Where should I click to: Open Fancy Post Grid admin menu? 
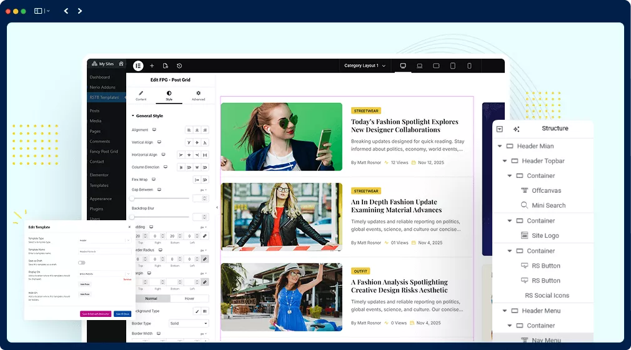[104, 152]
